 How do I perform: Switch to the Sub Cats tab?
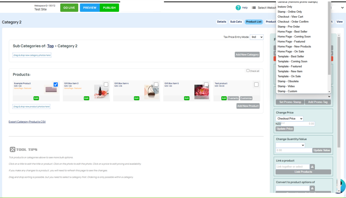click(236, 22)
